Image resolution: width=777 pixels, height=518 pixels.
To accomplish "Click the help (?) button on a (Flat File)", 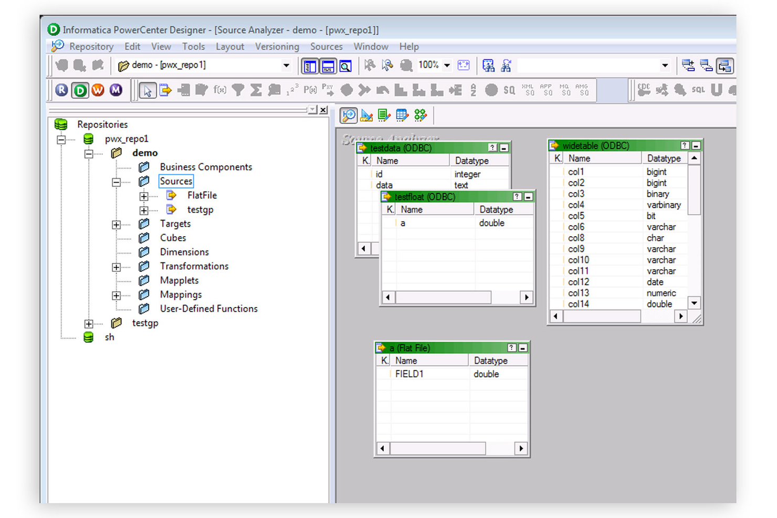I will coord(512,348).
